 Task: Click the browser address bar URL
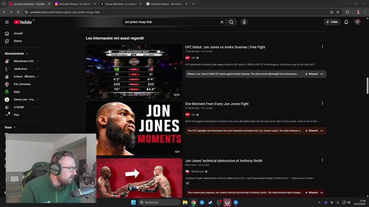click(x=65, y=12)
